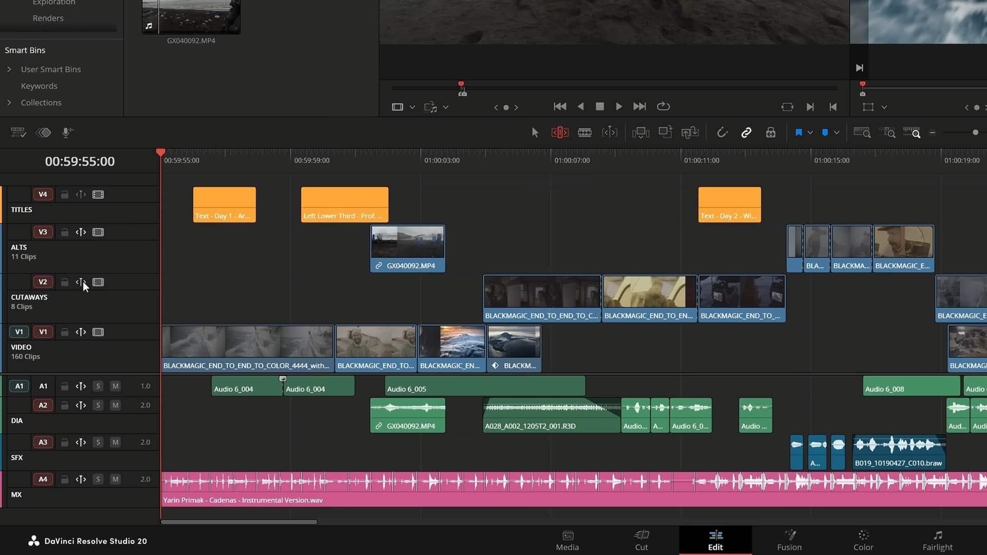Image resolution: width=987 pixels, height=555 pixels.
Task: Lock the V4 TITLES track
Action: 64,194
